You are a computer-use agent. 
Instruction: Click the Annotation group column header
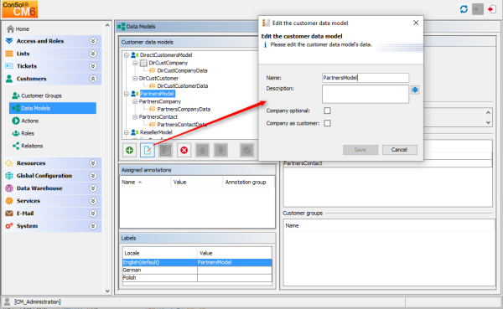(x=249, y=182)
